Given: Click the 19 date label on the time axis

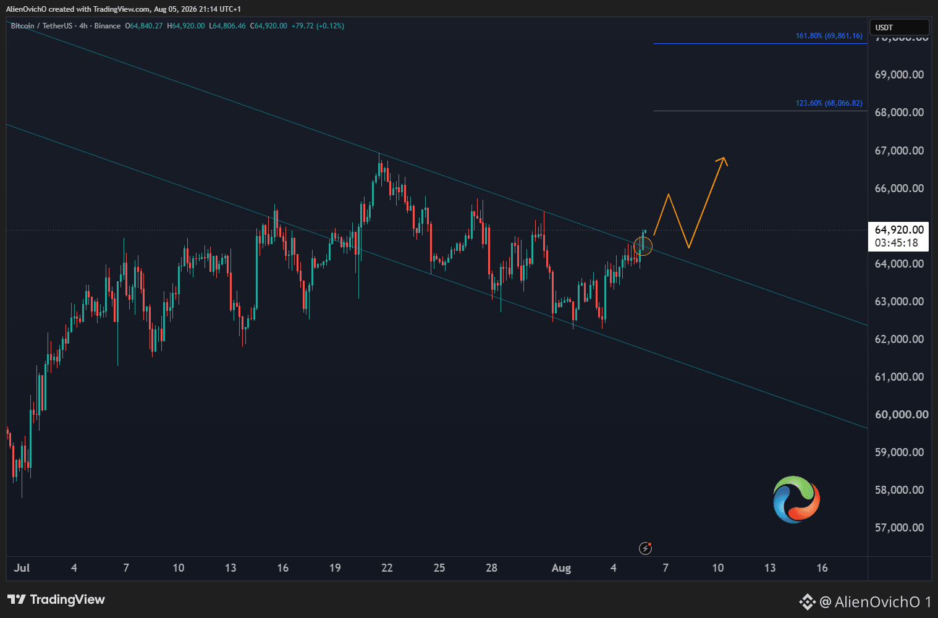Looking at the screenshot, I should click(335, 568).
